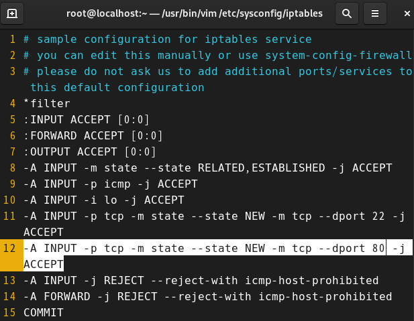This screenshot has height=321, width=414.
Task: Click 'please do not ask us' comment text
Action: pyautogui.click(x=104, y=72)
